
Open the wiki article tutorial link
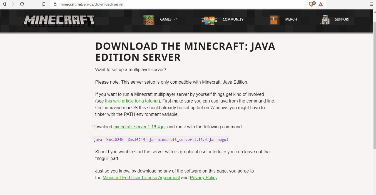pos(132,101)
